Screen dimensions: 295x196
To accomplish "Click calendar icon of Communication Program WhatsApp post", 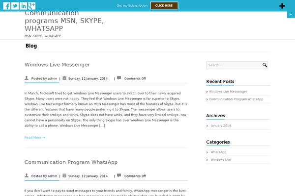I will click(x=64, y=175).
